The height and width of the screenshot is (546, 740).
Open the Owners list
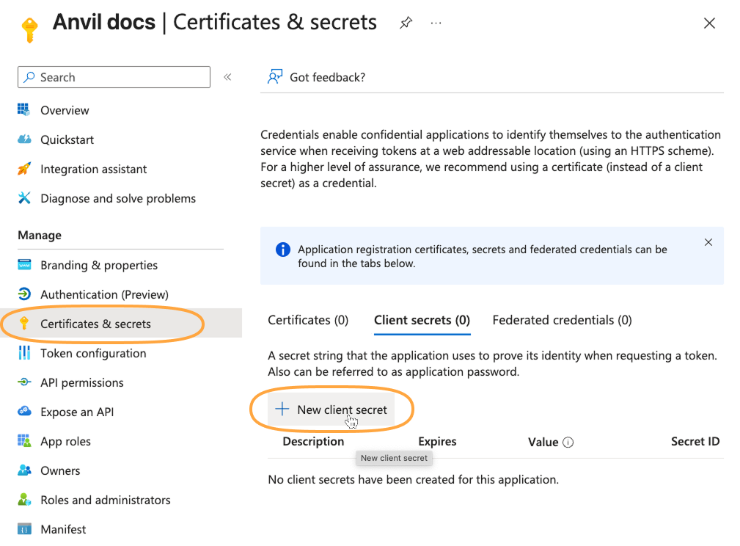[60, 470]
